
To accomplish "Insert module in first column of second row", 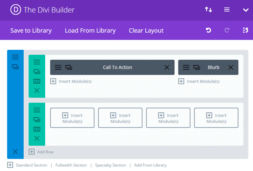I will click(x=72, y=118).
